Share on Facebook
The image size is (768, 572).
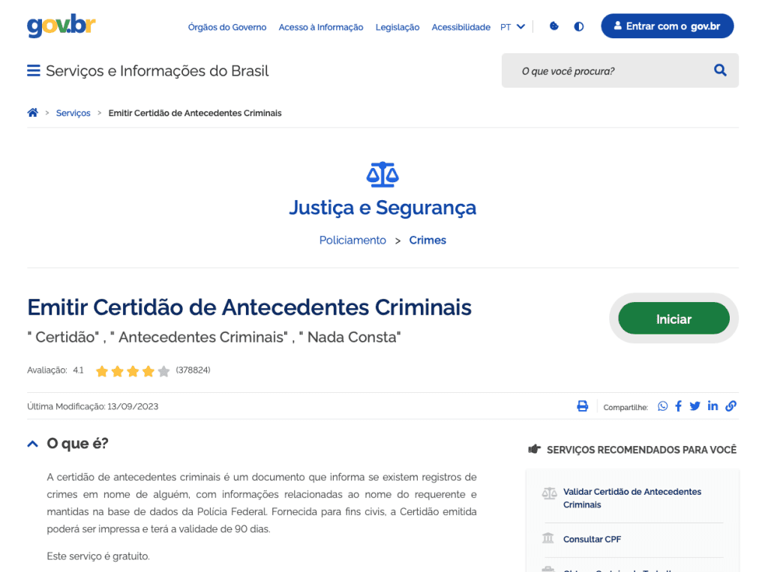pos(678,406)
